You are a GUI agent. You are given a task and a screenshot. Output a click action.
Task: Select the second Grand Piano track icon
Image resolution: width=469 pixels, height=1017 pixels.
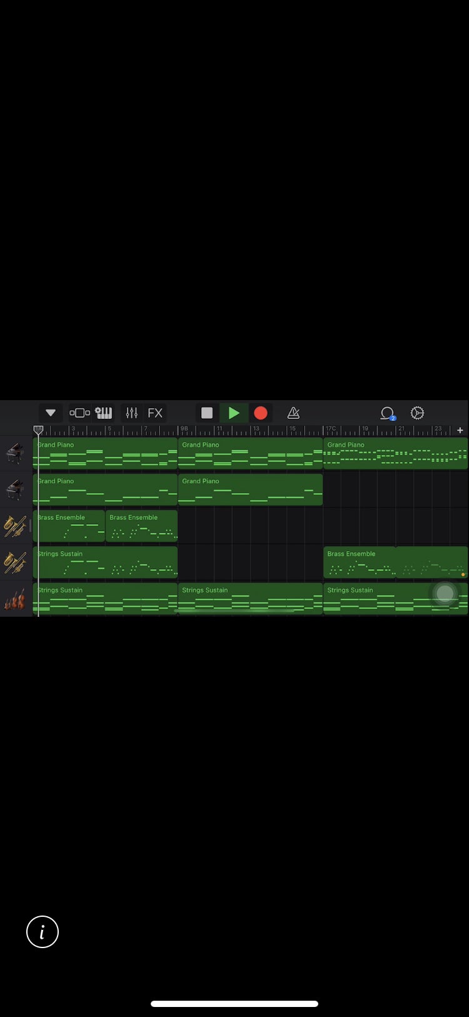pyautogui.click(x=16, y=489)
